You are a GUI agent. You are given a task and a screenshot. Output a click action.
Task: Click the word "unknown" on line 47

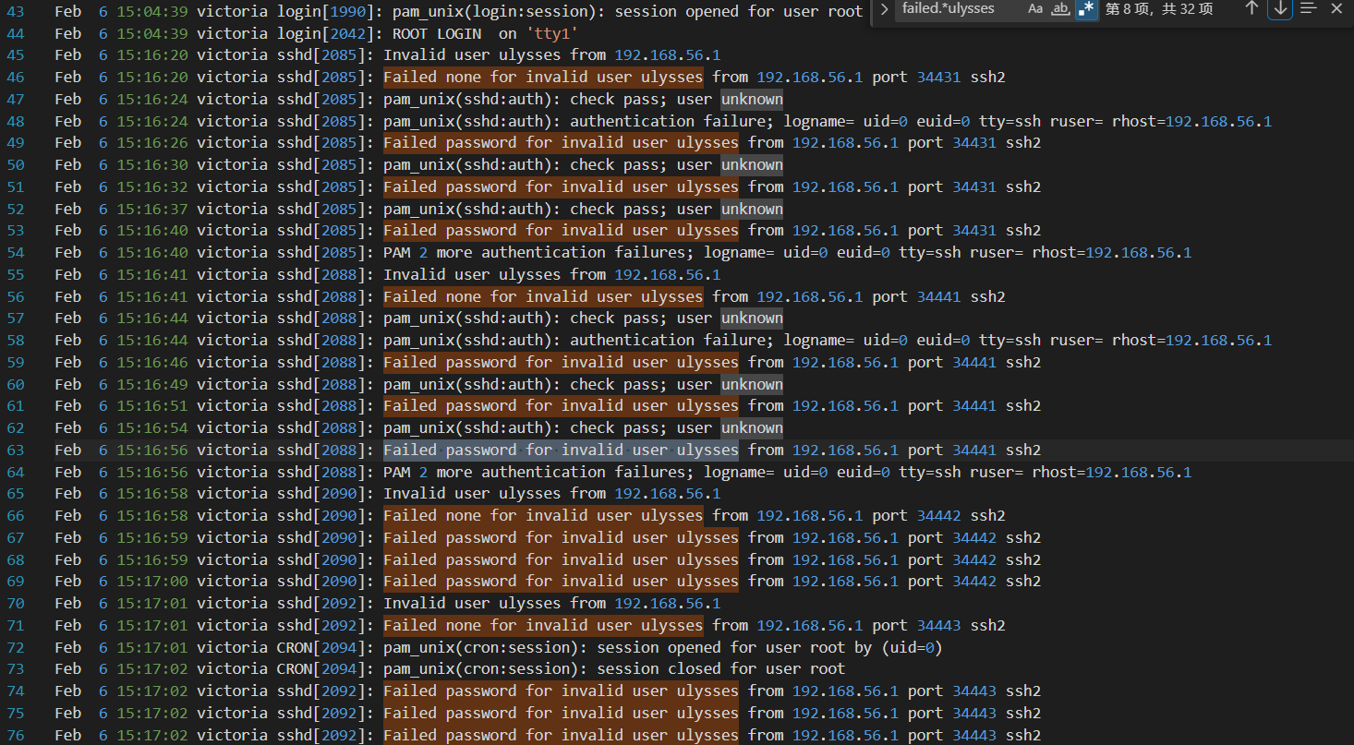(752, 100)
